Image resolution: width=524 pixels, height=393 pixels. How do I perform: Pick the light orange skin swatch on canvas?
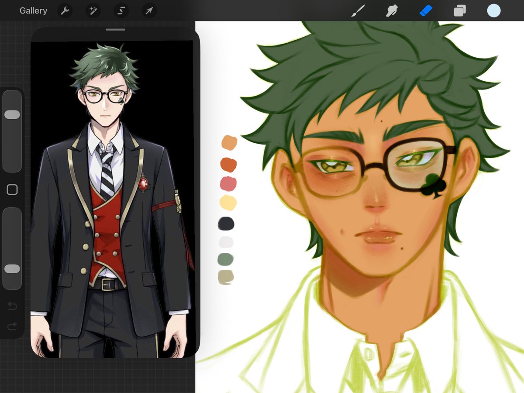(229, 143)
